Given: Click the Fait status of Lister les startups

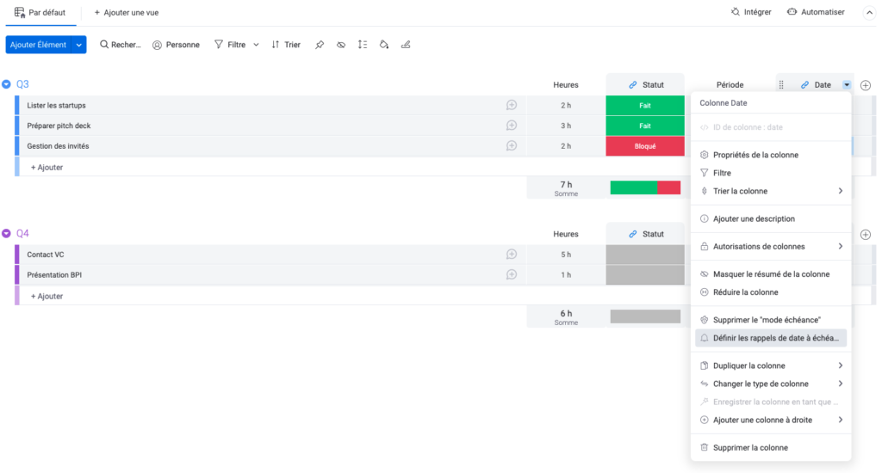Looking at the screenshot, I should coord(645,105).
